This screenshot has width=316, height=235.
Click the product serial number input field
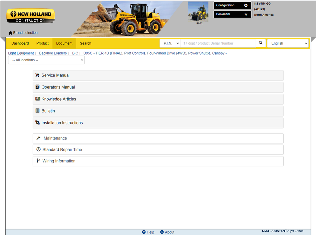218,43
